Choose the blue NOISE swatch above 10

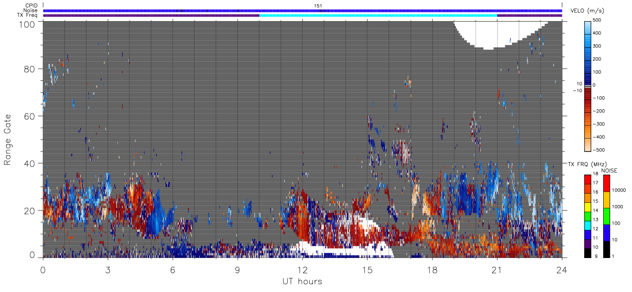[x=606, y=232]
